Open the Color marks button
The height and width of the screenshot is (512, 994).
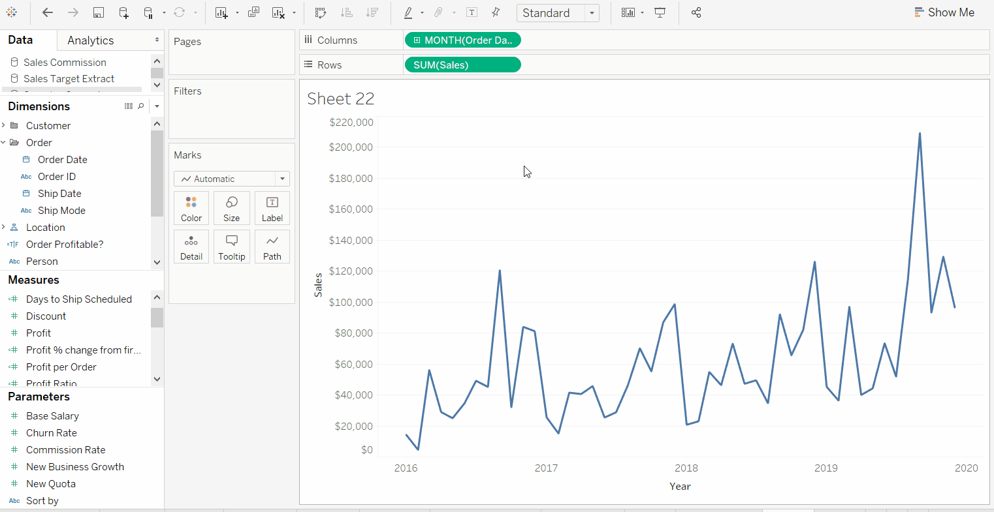point(191,208)
